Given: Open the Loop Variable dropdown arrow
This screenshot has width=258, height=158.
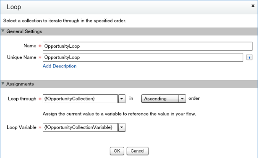Looking at the screenshot, I should point(122,127).
